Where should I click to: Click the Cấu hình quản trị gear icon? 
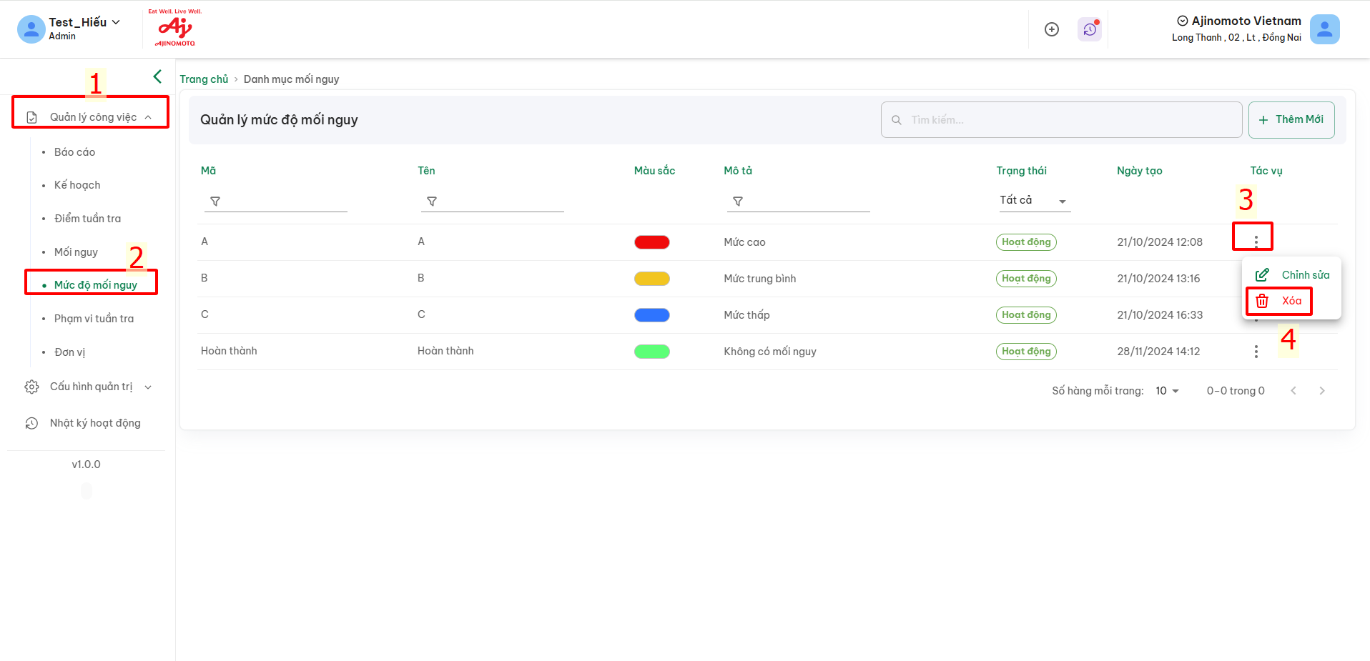tap(31, 387)
